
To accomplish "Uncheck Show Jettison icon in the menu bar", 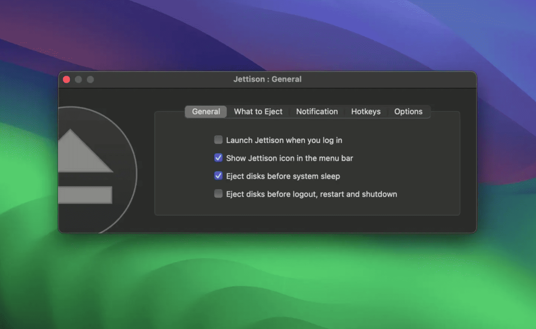I will [x=218, y=158].
